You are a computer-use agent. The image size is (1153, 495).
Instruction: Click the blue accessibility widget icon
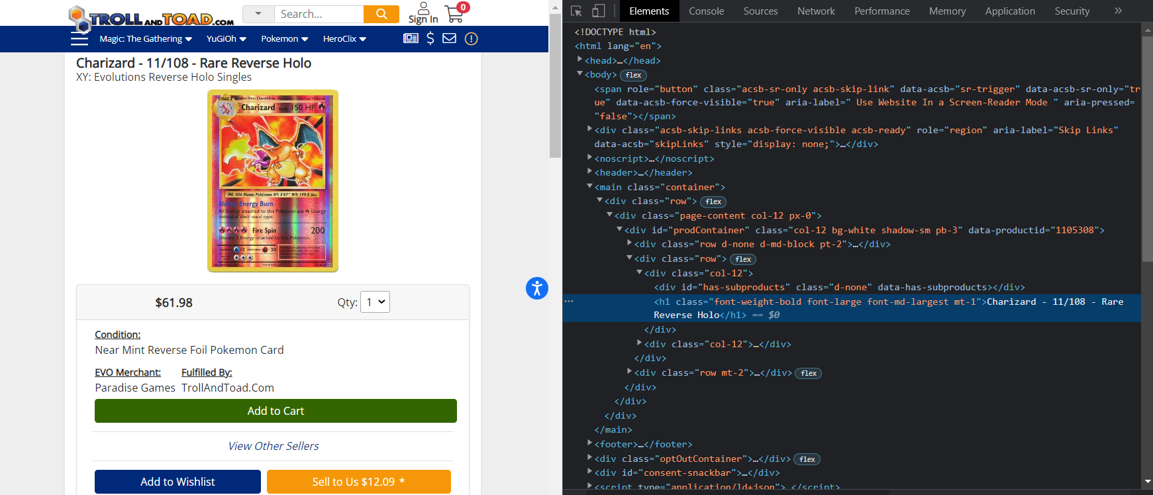(537, 288)
